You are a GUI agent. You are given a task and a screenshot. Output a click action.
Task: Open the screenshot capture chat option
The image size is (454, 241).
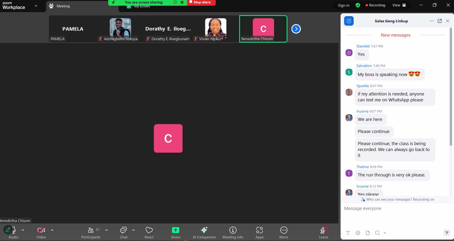[x=378, y=233]
